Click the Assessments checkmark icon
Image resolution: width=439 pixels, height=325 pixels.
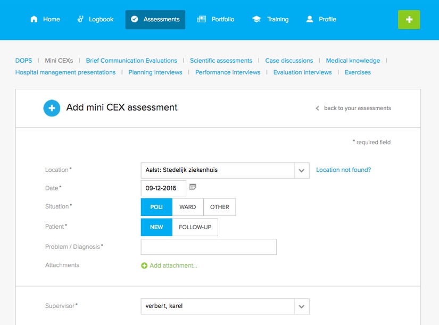click(135, 19)
